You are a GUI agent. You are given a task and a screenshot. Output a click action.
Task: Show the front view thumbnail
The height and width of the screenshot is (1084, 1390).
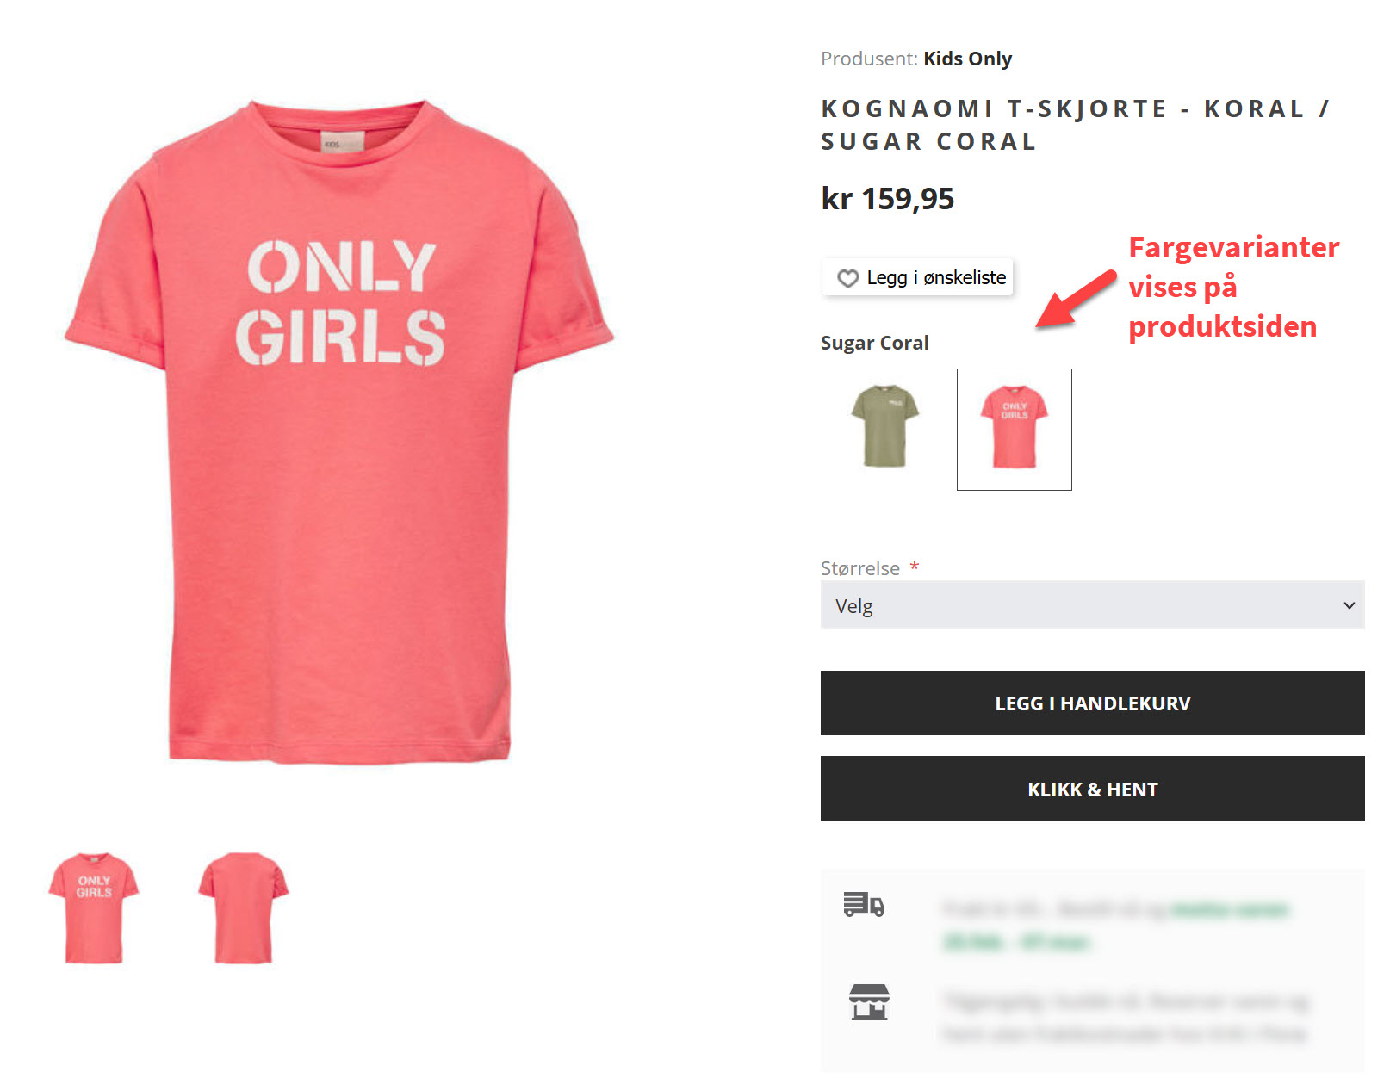(94, 907)
